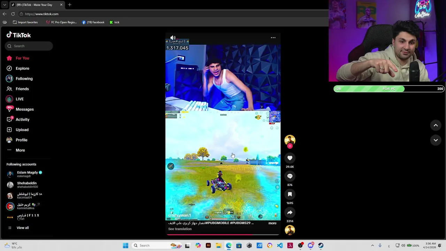
Task: Open a new browser tab
Action: click(x=69, y=5)
